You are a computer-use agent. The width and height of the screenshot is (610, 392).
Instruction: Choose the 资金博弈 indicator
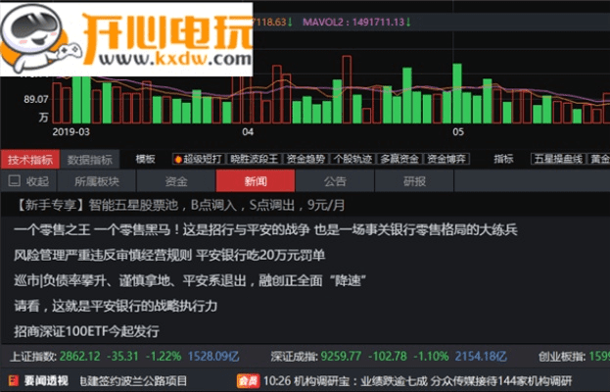point(446,159)
